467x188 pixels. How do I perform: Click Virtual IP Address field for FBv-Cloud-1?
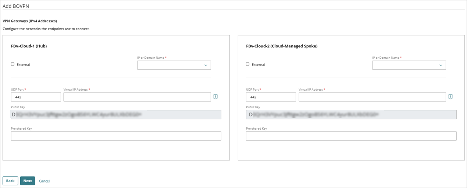(137, 97)
